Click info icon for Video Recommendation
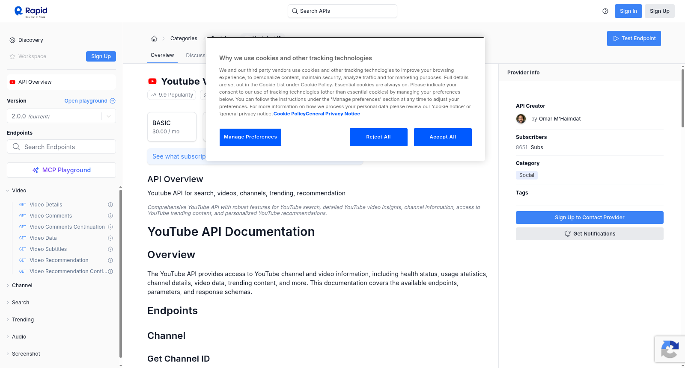Image resolution: width=685 pixels, height=368 pixels. tap(110, 260)
